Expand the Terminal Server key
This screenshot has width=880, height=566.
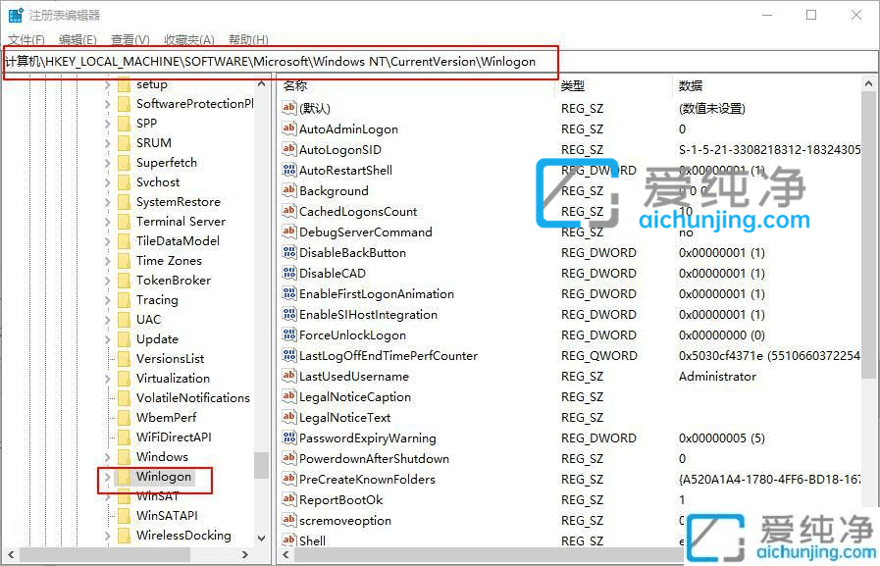[107, 222]
